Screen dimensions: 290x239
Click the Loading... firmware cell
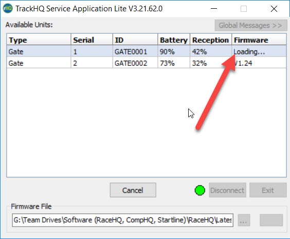click(259, 51)
